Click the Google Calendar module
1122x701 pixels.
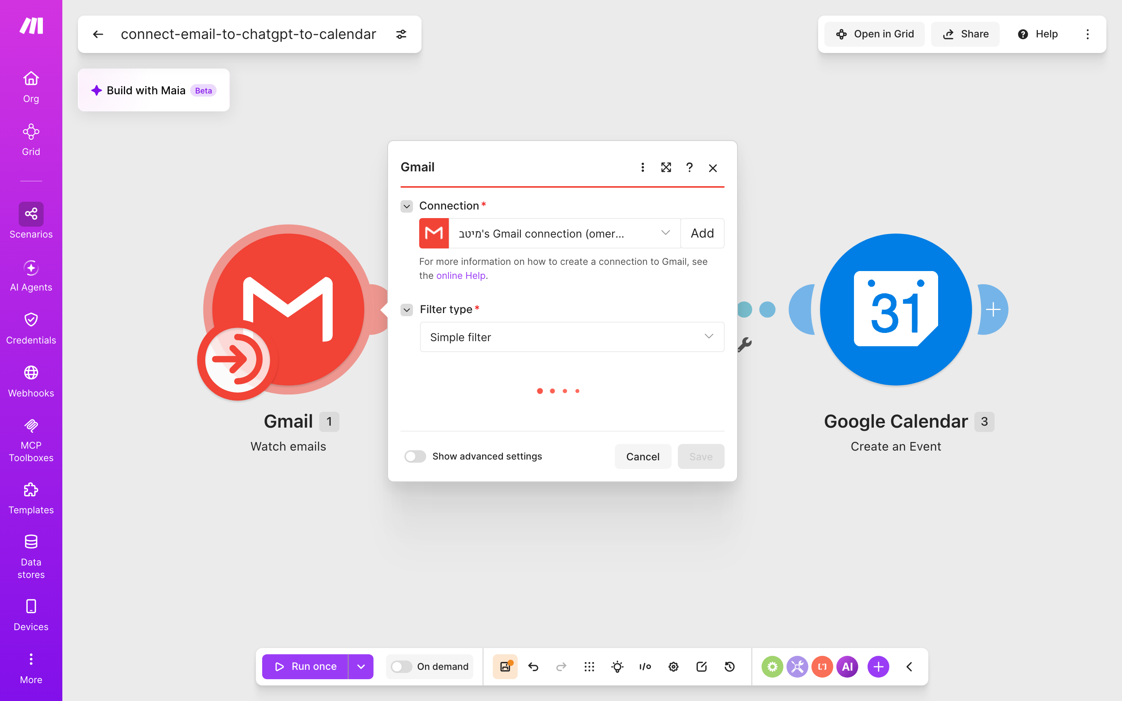(896, 309)
